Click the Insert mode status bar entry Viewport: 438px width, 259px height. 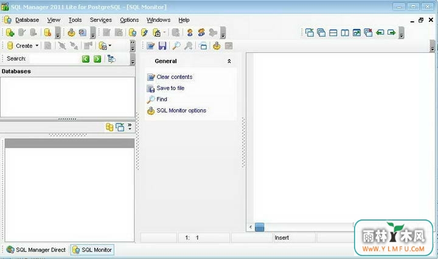(282, 238)
